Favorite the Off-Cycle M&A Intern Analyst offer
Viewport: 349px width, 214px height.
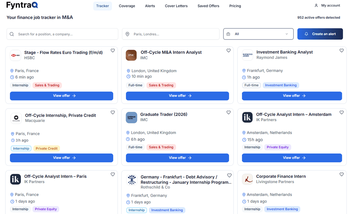[x=229, y=50]
